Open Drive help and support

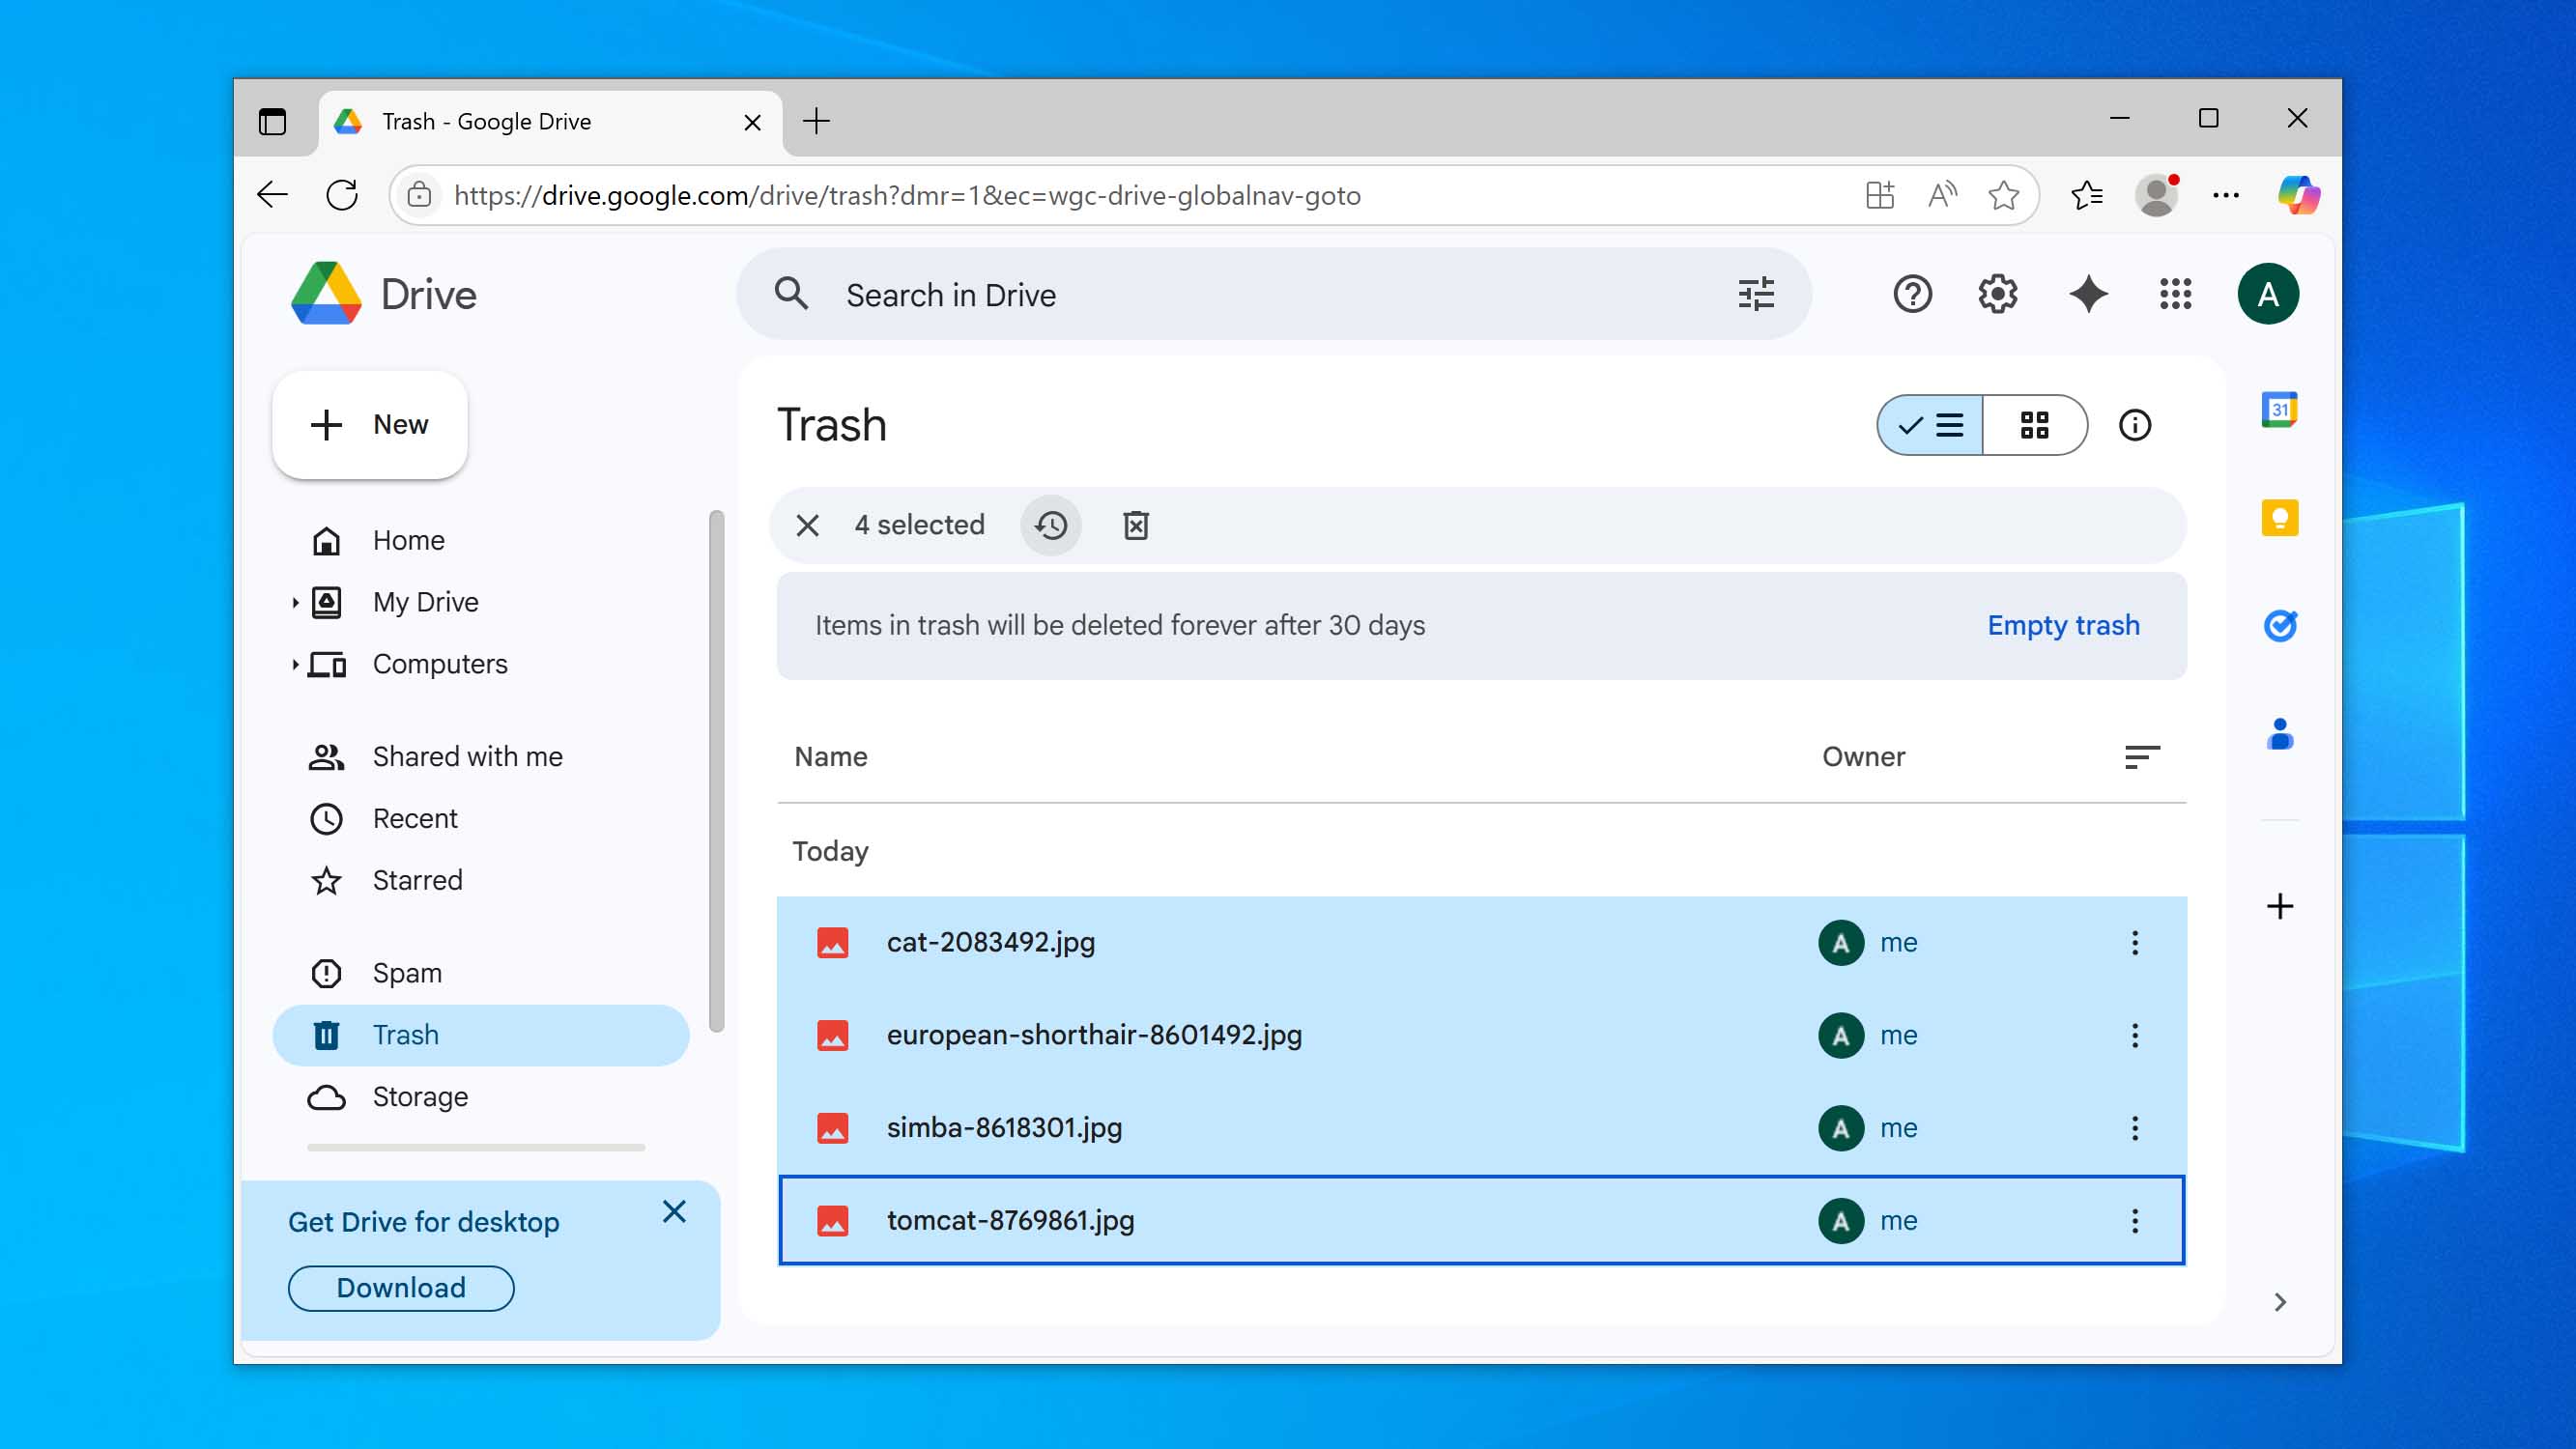pos(1912,294)
